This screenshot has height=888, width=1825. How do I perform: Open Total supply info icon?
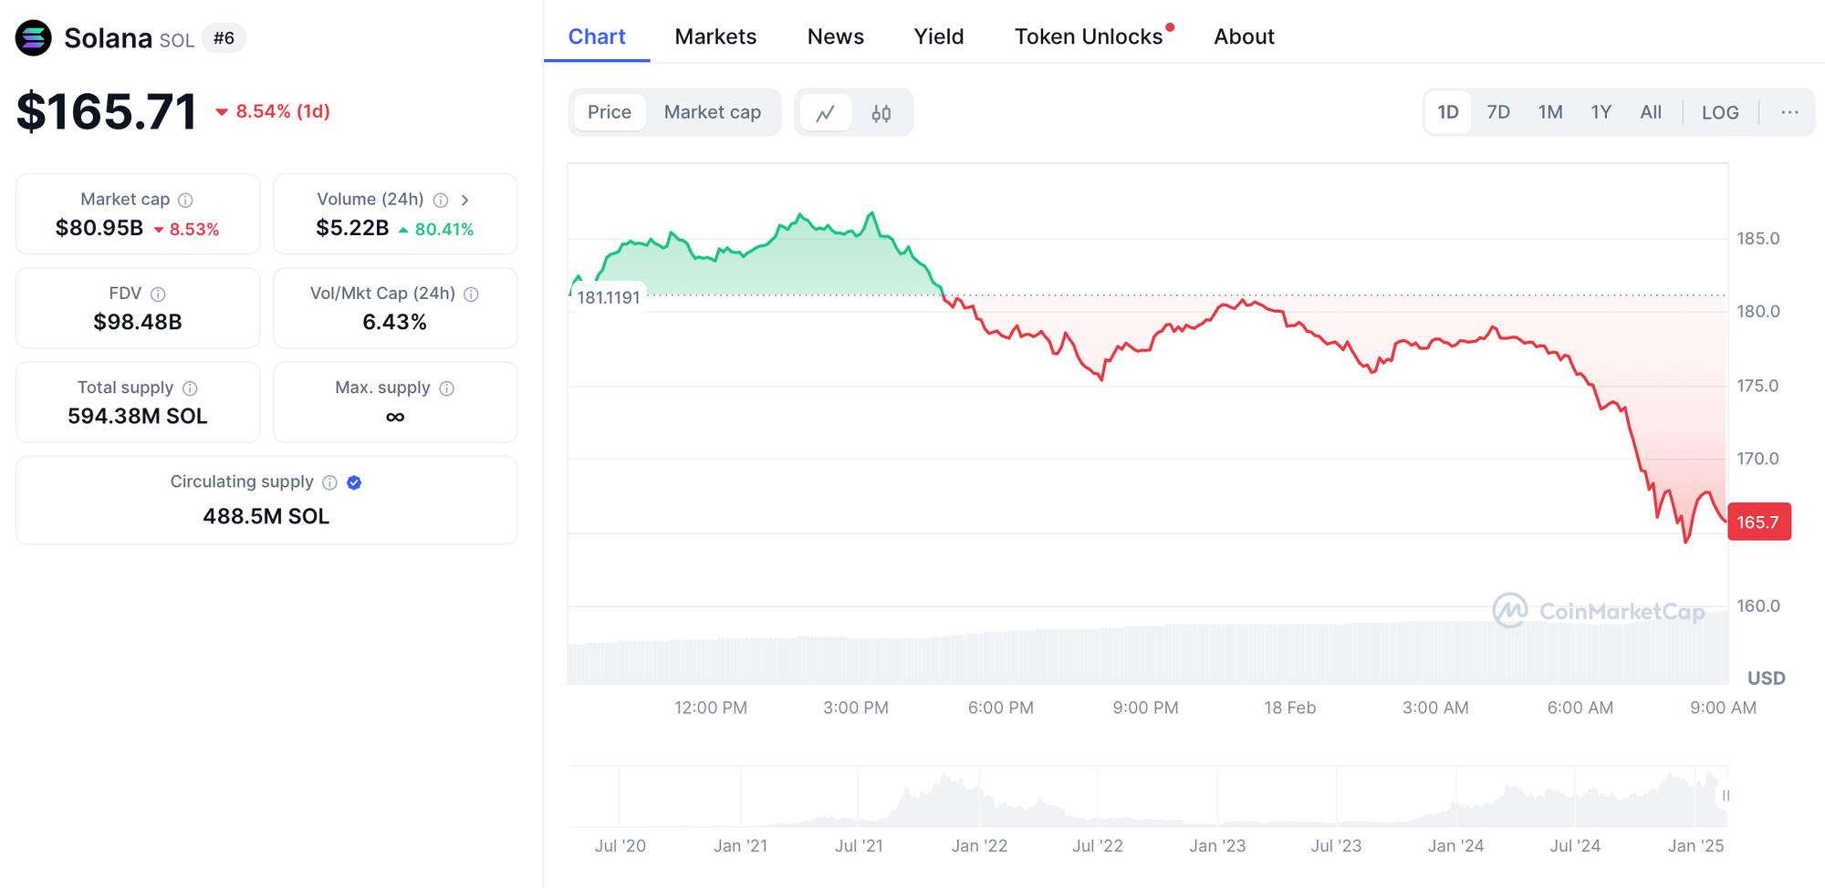point(190,388)
